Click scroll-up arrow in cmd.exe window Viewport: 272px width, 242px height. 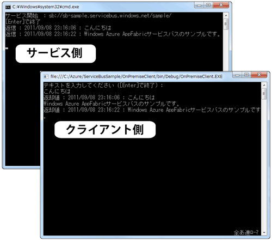coord(226,15)
